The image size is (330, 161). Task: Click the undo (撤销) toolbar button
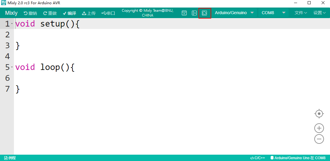[x=30, y=13]
